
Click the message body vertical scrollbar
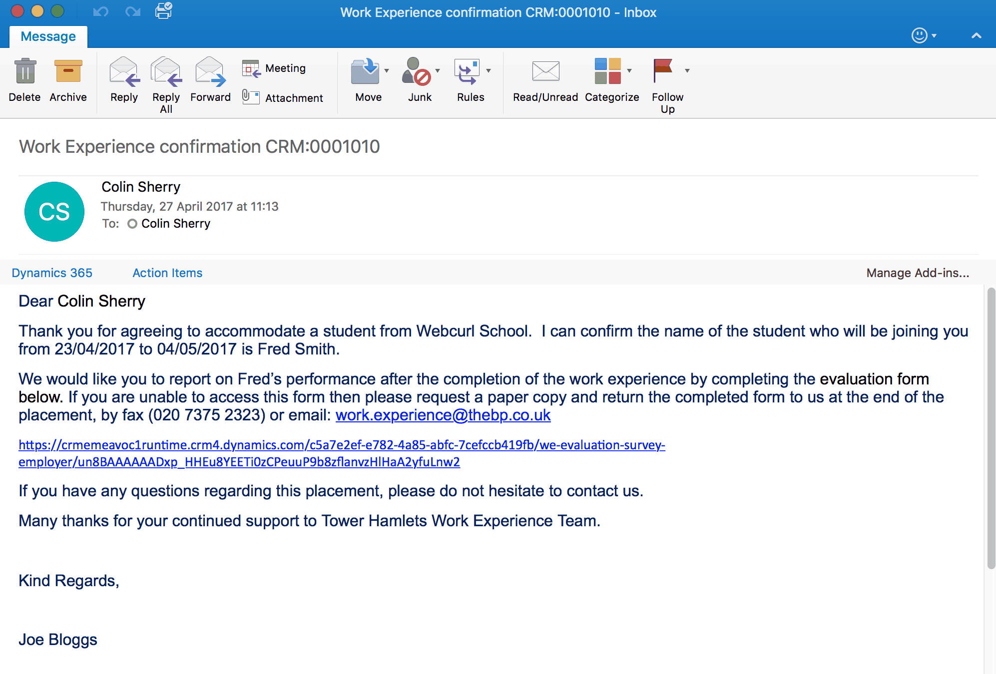pyautogui.click(x=991, y=428)
